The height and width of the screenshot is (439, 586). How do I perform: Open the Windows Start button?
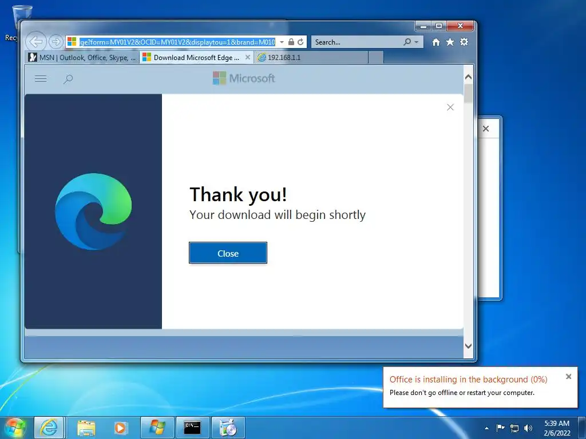click(x=15, y=428)
